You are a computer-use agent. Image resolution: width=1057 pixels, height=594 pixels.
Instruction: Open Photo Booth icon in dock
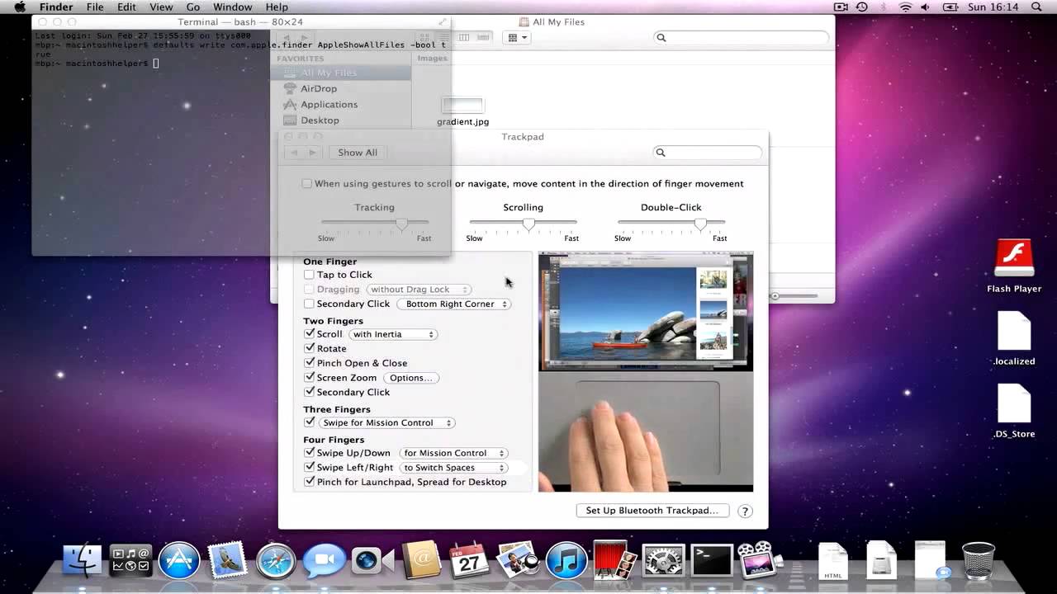point(614,560)
